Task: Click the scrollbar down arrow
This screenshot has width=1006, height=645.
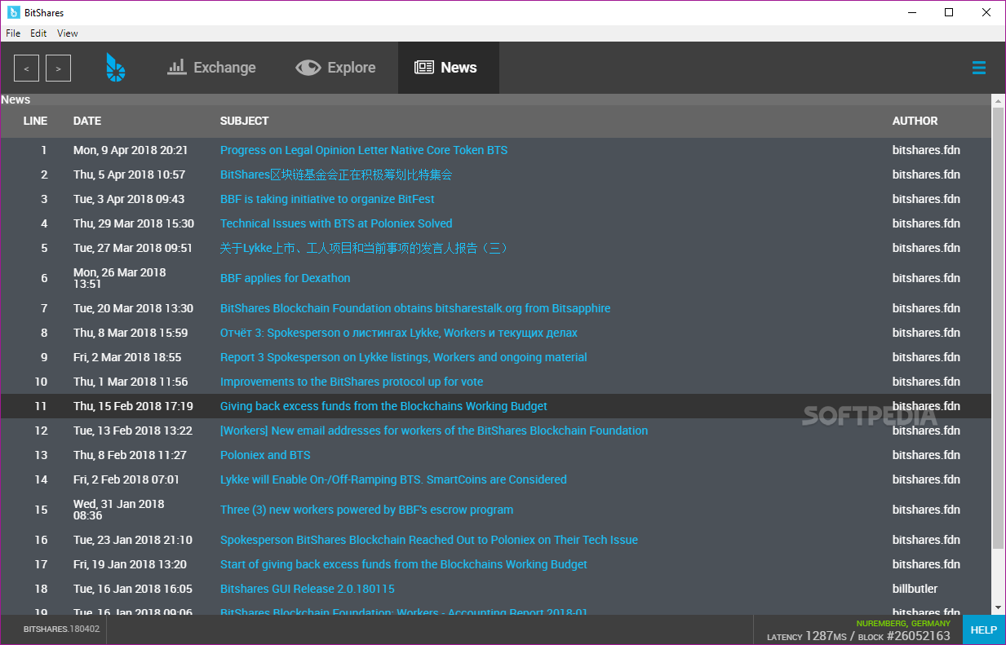Action: (x=998, y=607)
